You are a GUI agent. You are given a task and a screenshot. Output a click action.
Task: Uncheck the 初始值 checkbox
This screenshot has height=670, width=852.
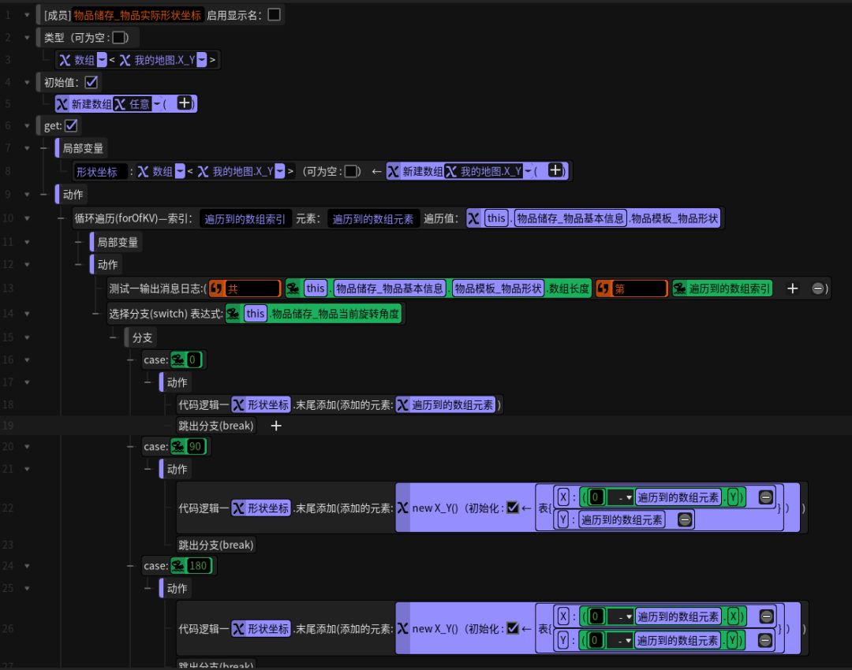coord(92,82)
